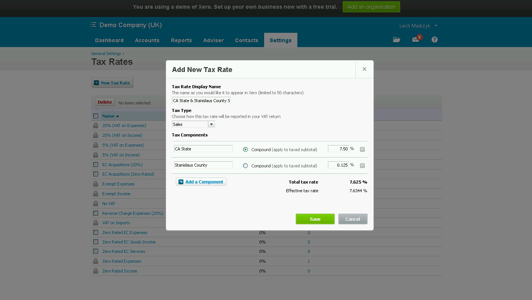The height and width of the screenshot is (300, 532).
Task: Select Compound radio for CA State
Action: click(246, 149)
